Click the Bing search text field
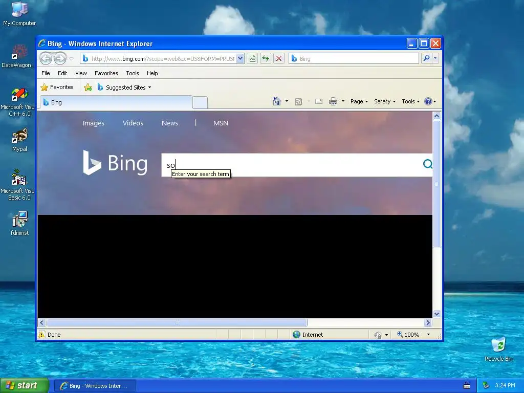Screen dimensions: 524x393 [x=291, y=165]
